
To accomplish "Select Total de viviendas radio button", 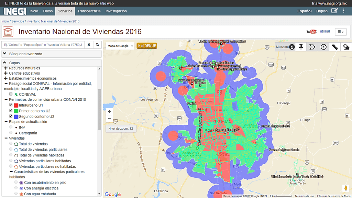I will (x=11, y=144).
